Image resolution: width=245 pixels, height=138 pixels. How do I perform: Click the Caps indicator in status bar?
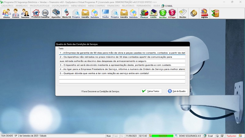coord(116,136)
